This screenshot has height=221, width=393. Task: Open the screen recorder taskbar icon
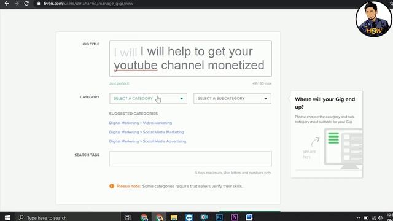(x=204, y=217)
